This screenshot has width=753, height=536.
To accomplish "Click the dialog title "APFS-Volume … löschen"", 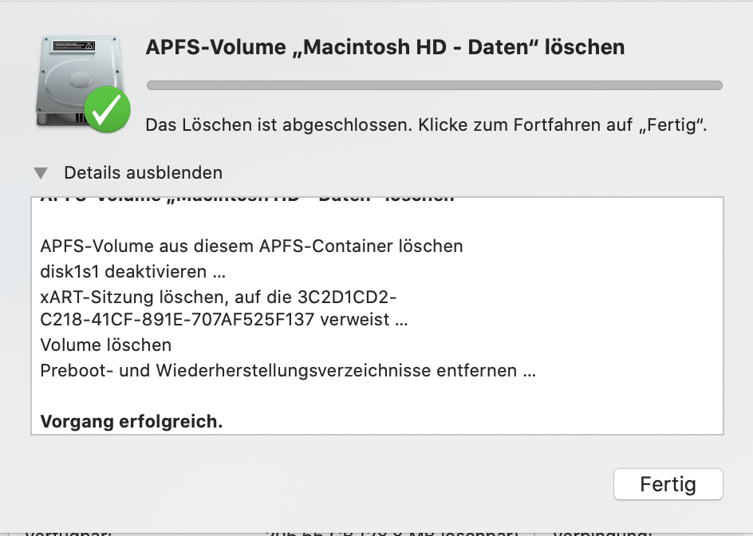I will coord(384,47).
